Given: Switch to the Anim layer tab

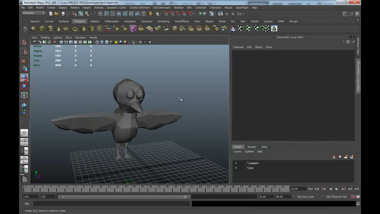Looking at the screenshot, I should 265,147.
